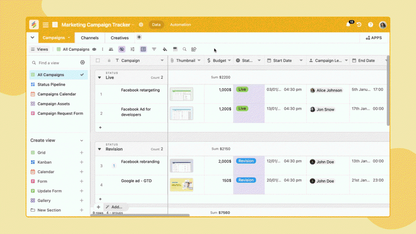The width and height of the screenshot is (416, 234).
Task: Open the hamburger menu in the header
Action: point(45,25)
